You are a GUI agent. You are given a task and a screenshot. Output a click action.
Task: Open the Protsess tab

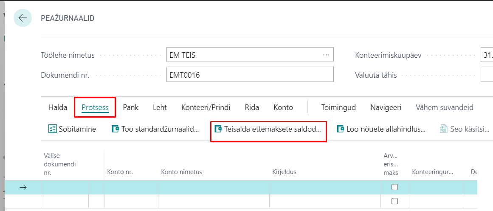95,107
